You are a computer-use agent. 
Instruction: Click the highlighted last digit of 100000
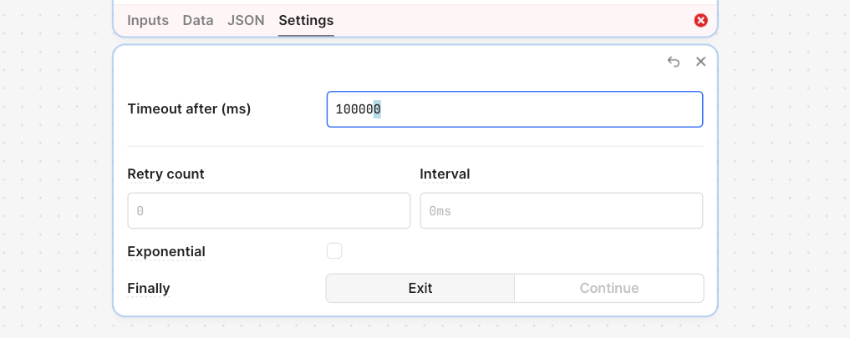[x=377, y=109]
